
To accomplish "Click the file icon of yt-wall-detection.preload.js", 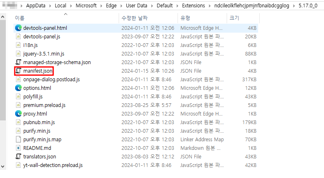I will click(x=18, y=165).
